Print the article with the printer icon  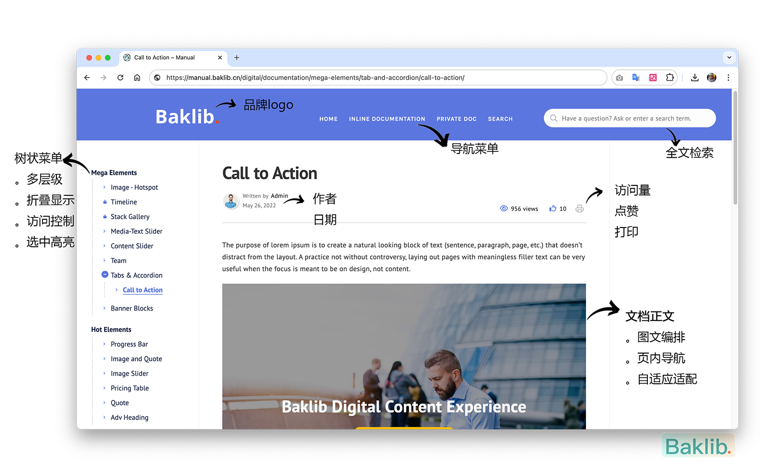click(x=579, y=208)
